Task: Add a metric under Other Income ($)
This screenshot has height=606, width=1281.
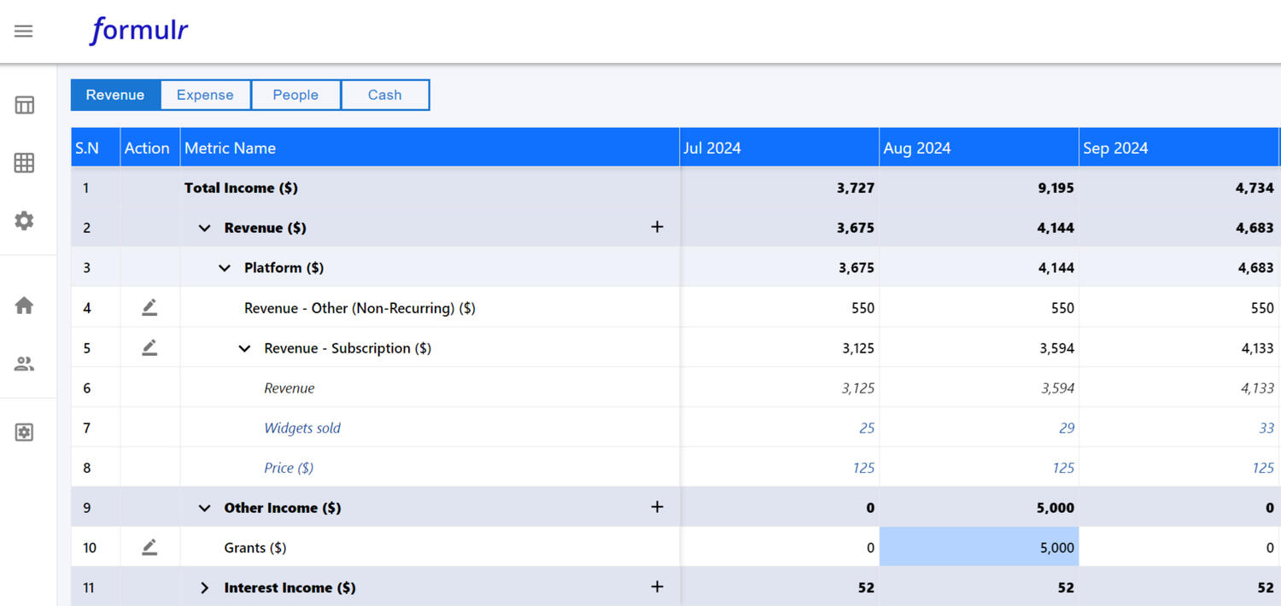Action: 657,507
